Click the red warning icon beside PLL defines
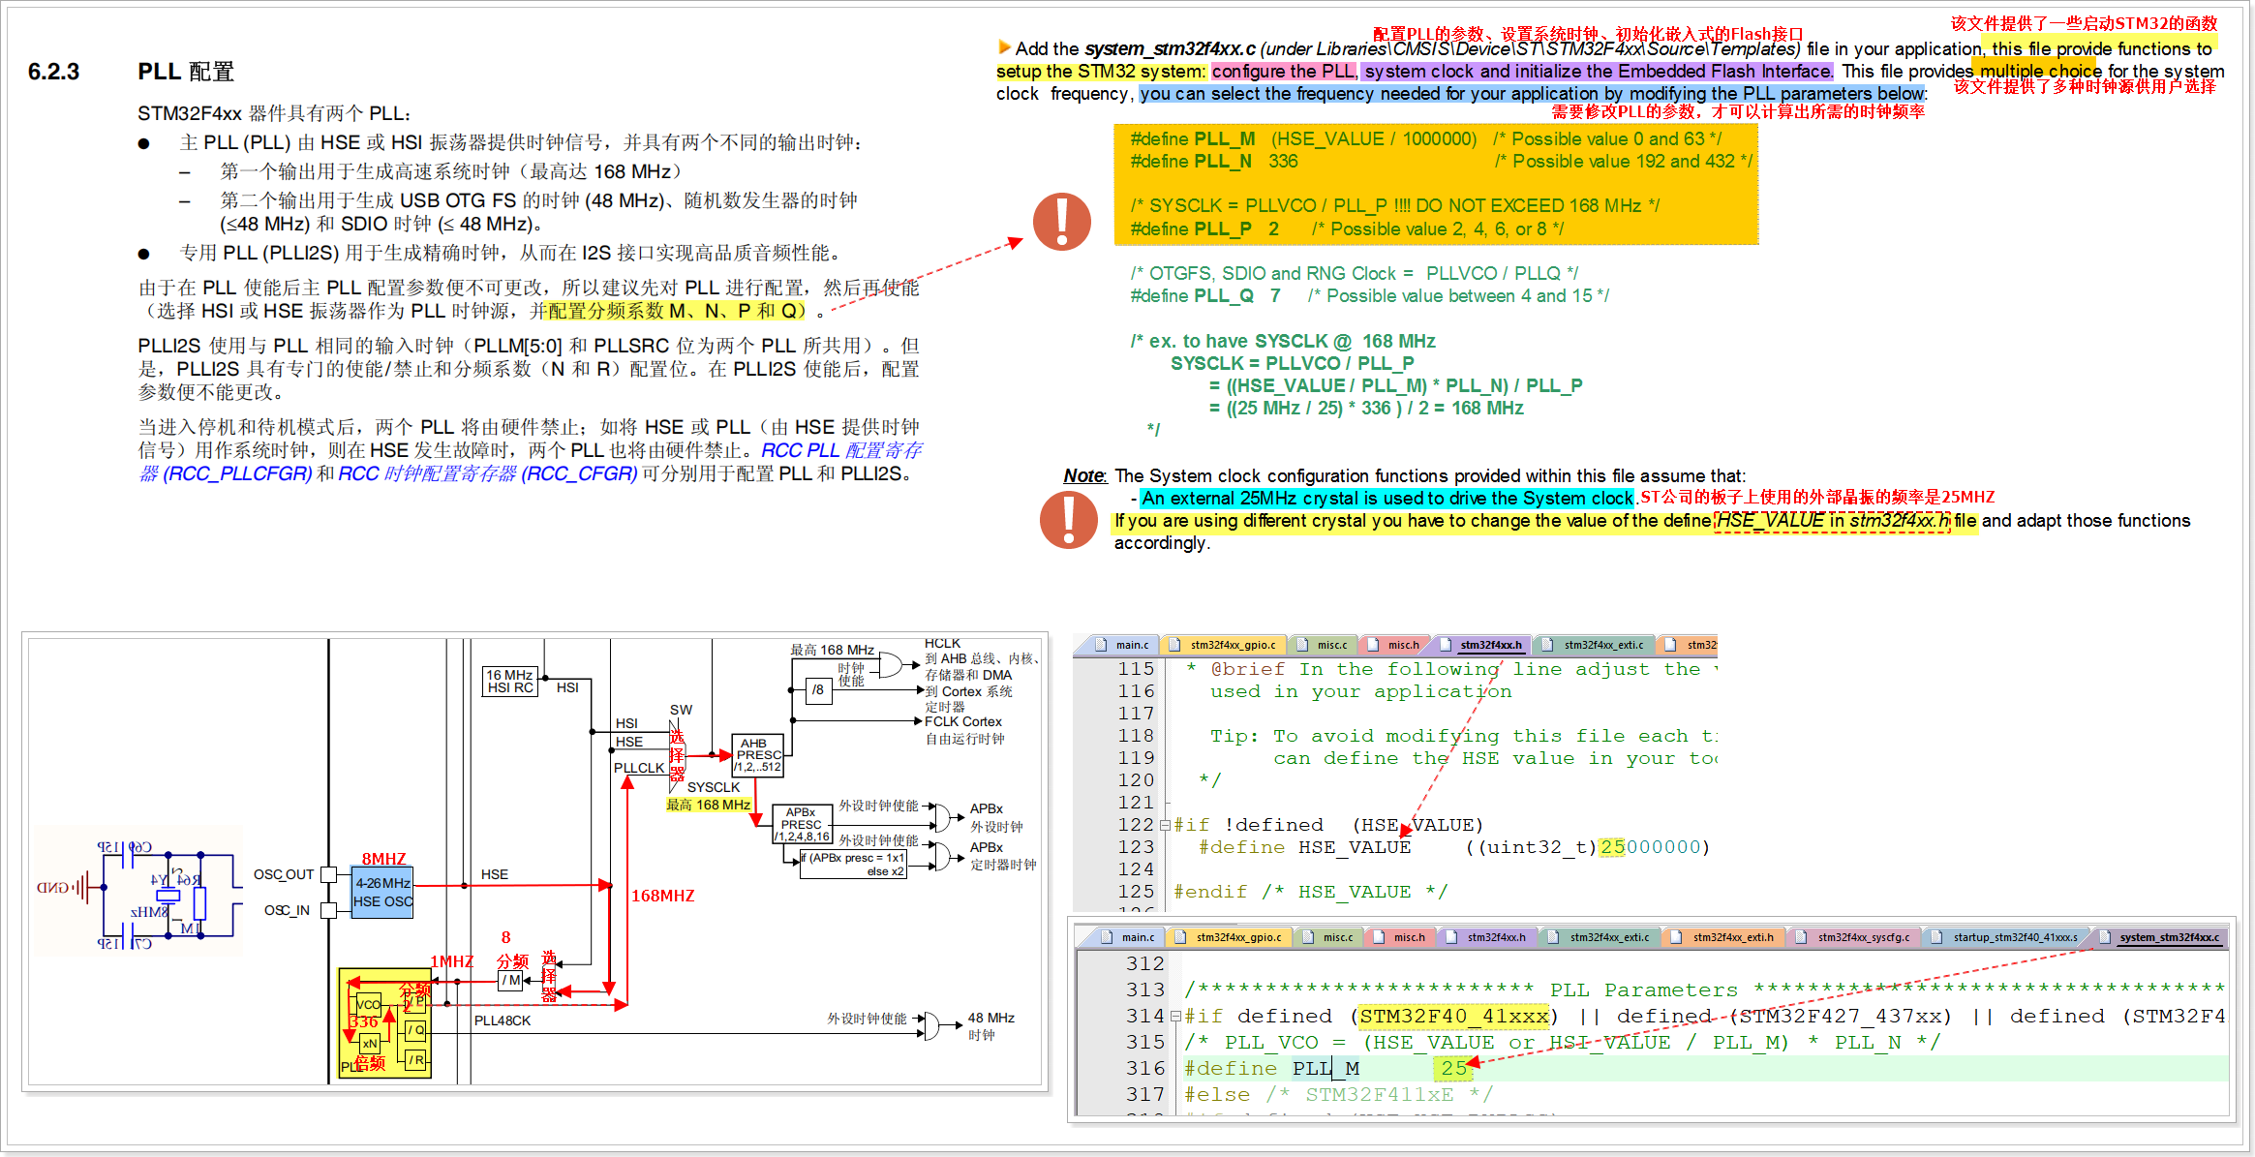This screenshot has height=1157, width=2255. point(1061,221)
